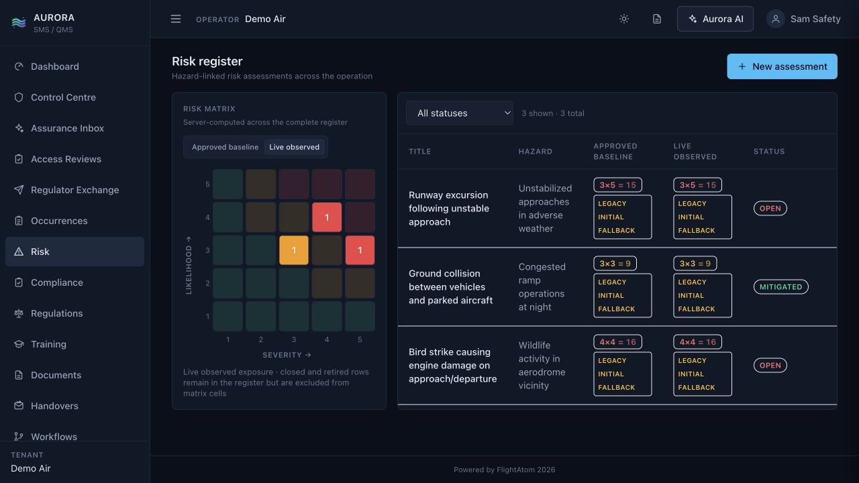The height and width of the screenshot is (483, 859).
Task: Go to Control Centre in sidebar
Action: (x=74, y=97)
